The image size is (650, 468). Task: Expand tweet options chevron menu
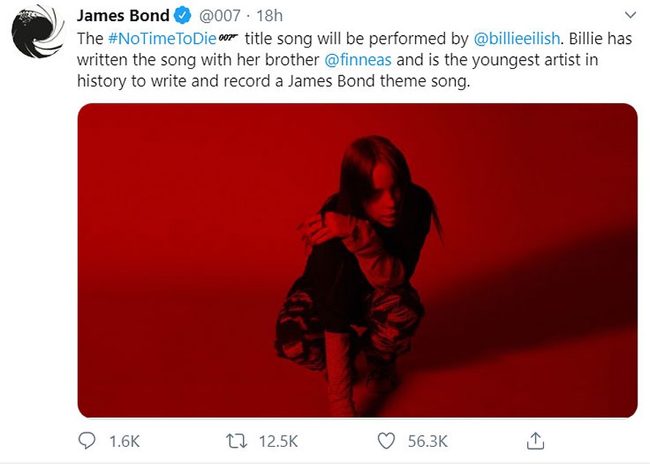click(630, 15)
